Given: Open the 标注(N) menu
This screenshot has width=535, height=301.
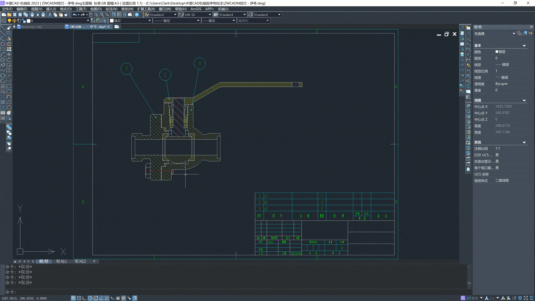Looking at the screenshot, I should pos(111,9).
